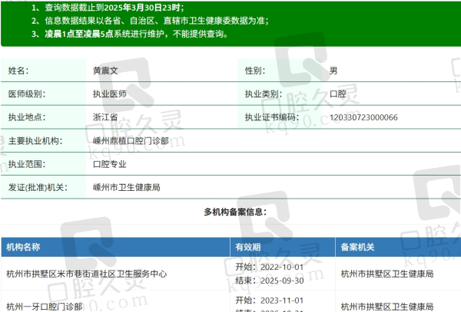Select the value 执业医师

110,94
